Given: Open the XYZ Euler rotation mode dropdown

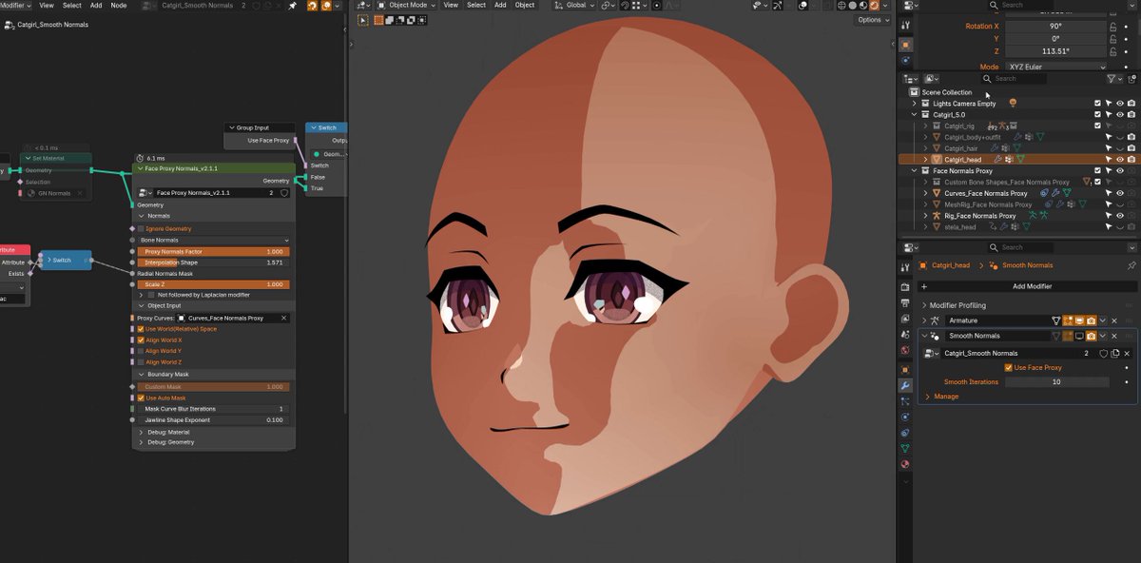Looking at the screenshot, I should tap(1055, 67).
